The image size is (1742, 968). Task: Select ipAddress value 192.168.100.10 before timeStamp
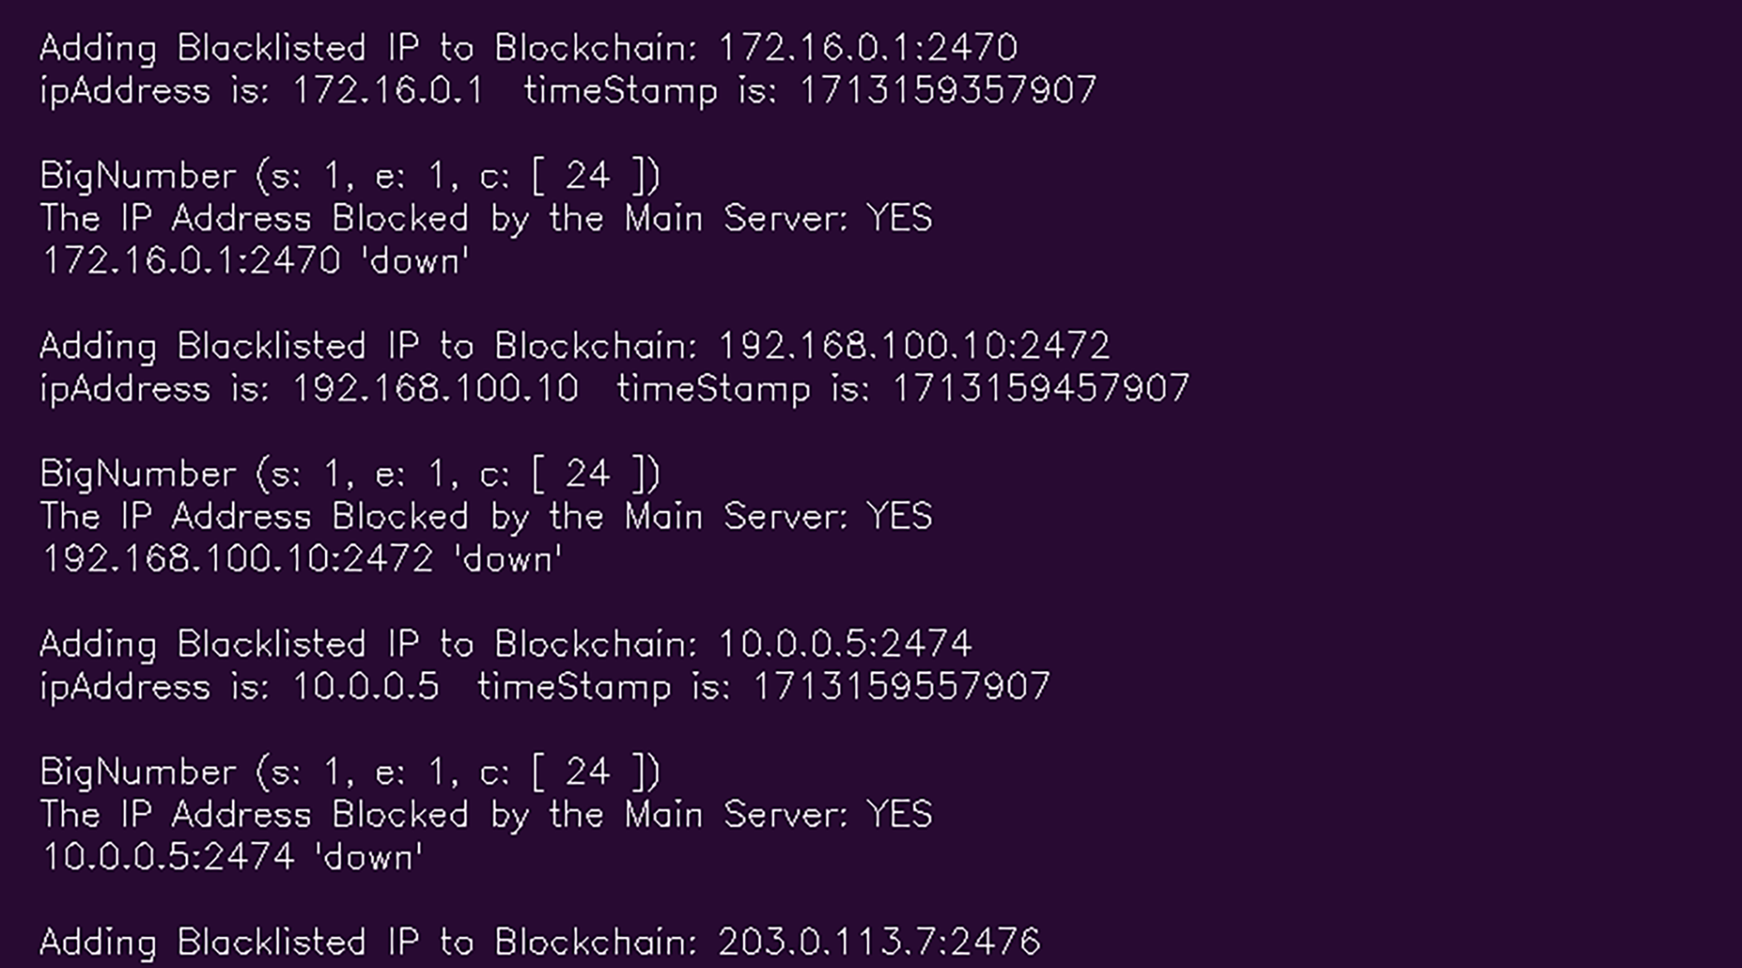pos(435,389)
